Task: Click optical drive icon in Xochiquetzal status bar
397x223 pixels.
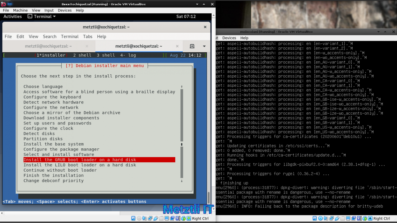Action: click(139, 218)
